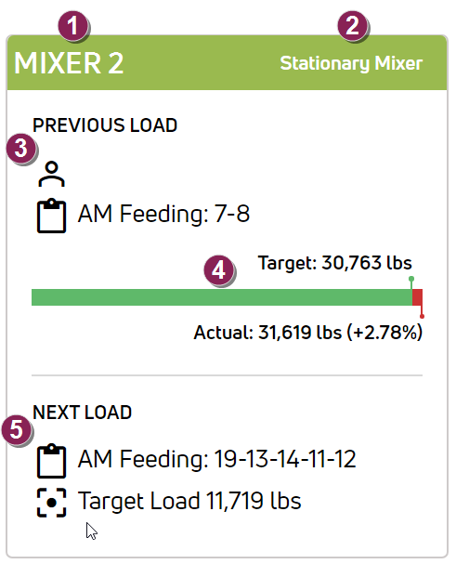Click the Next Load clipboard icon
456x564 pixels.
click(x=51, y=461)
